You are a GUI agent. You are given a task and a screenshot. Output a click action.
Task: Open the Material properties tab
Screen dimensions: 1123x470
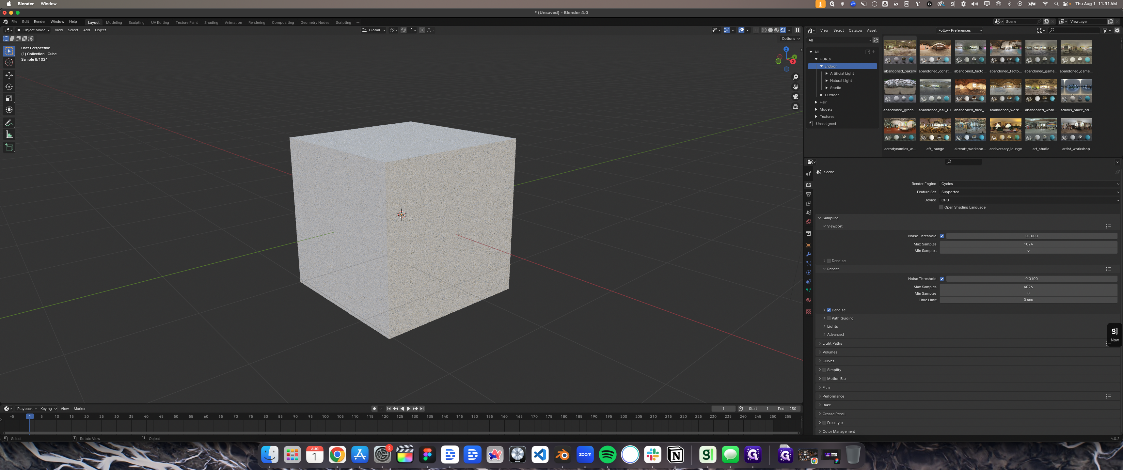coord(809,300)
